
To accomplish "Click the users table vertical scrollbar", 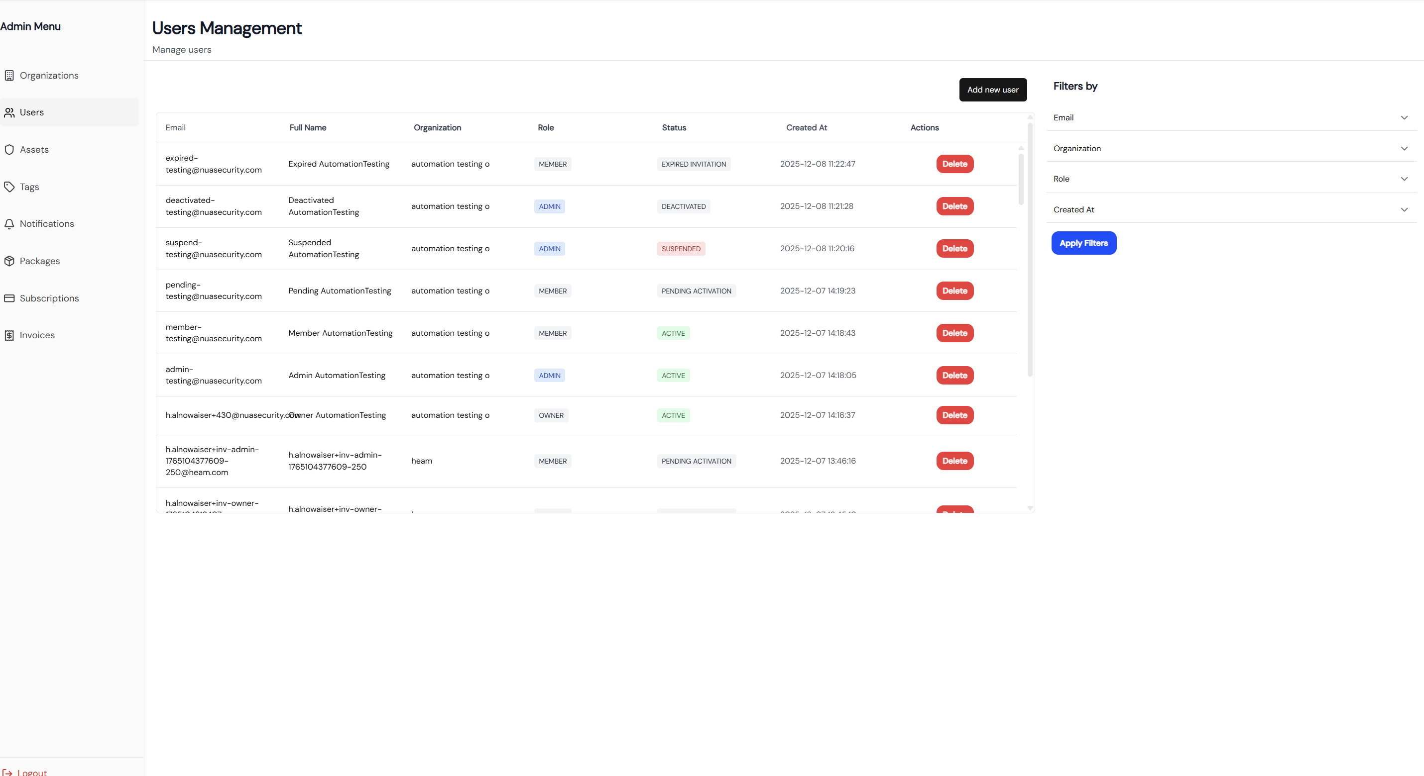I will point(1029,249).
